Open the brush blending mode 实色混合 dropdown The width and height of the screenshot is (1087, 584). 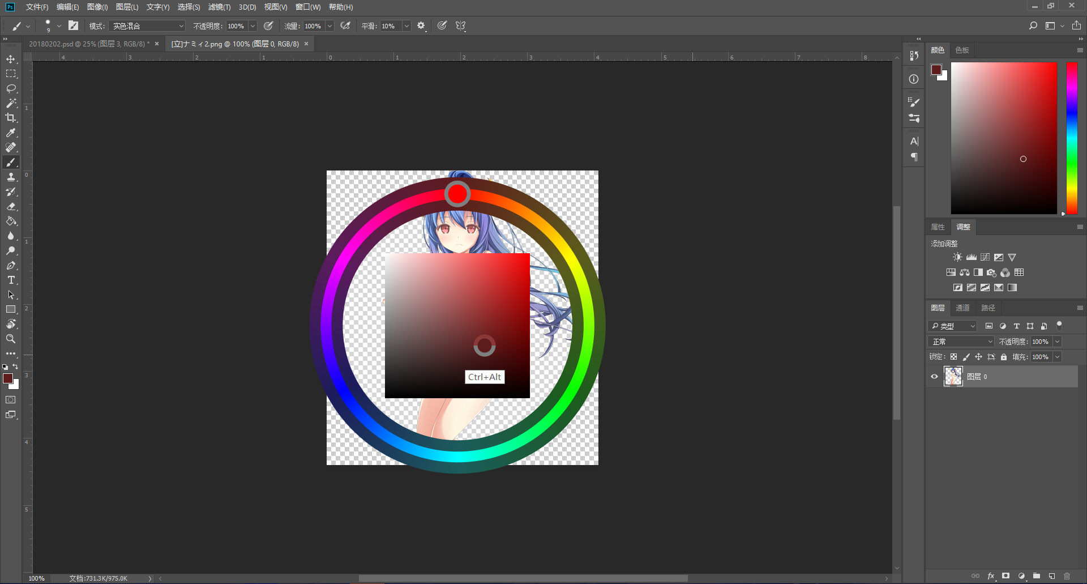pyautogui.click(x=147, y=26)
